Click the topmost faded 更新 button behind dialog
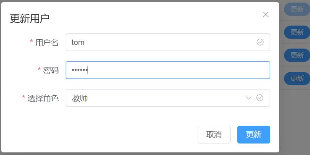Screen dimensions: 310x155 [297, 10]
